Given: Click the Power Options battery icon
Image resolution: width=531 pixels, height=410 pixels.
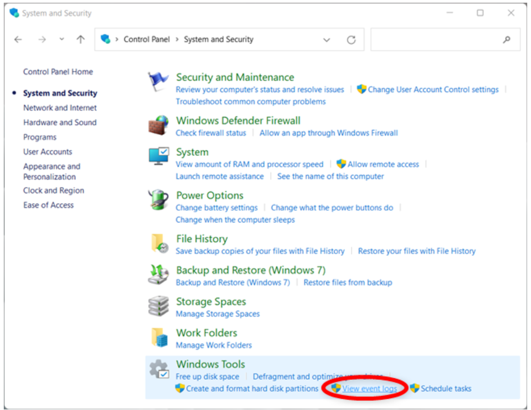Looking at the screenshot, I should [159, 200].
